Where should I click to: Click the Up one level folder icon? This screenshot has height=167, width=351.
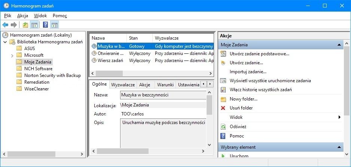pos(25,25)
